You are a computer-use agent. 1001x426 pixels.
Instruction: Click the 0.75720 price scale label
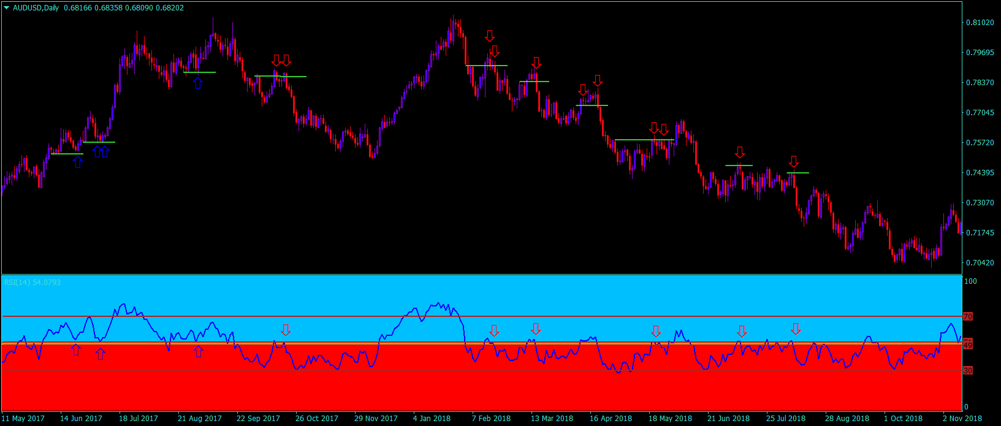coord(980,143)
